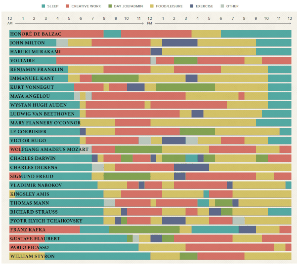Click the Kingsley Amis row label

[x=30, y=194]
